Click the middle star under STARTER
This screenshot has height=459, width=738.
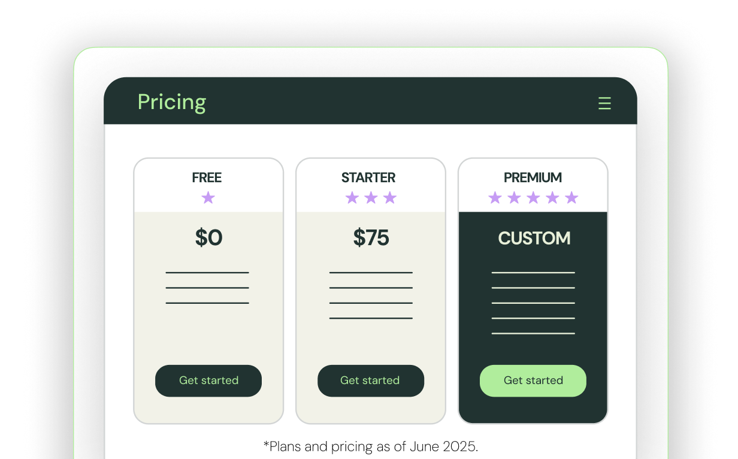[x=371, y=197]
